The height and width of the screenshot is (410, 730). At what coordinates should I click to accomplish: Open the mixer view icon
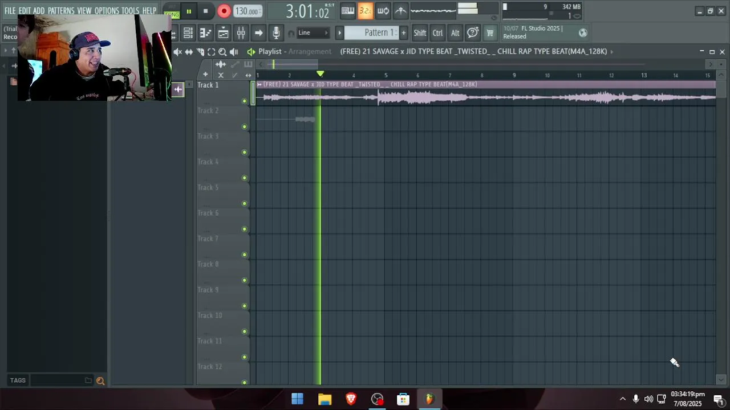[241, 33]
